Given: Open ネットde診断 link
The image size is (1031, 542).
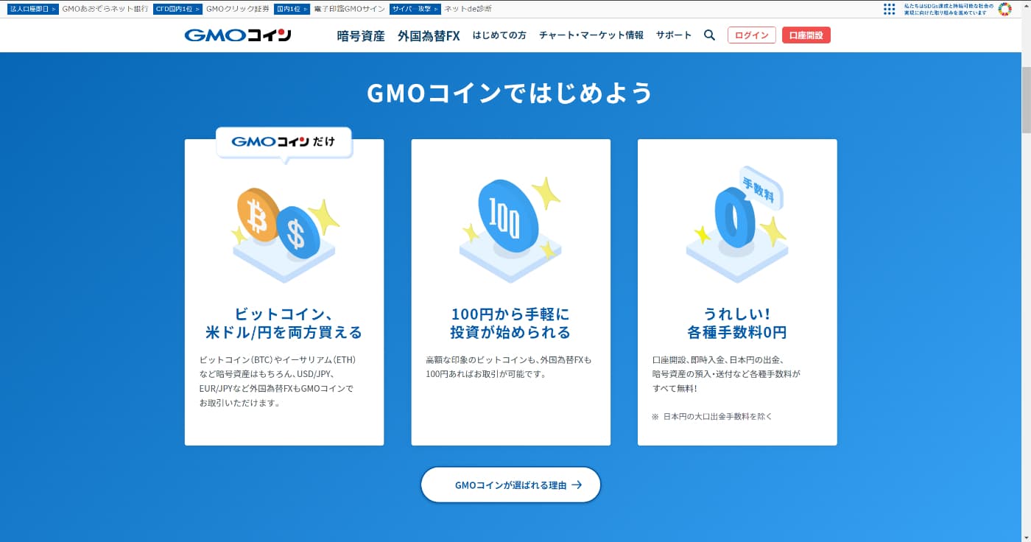Looking at the screenshot, I should [468, 9].
